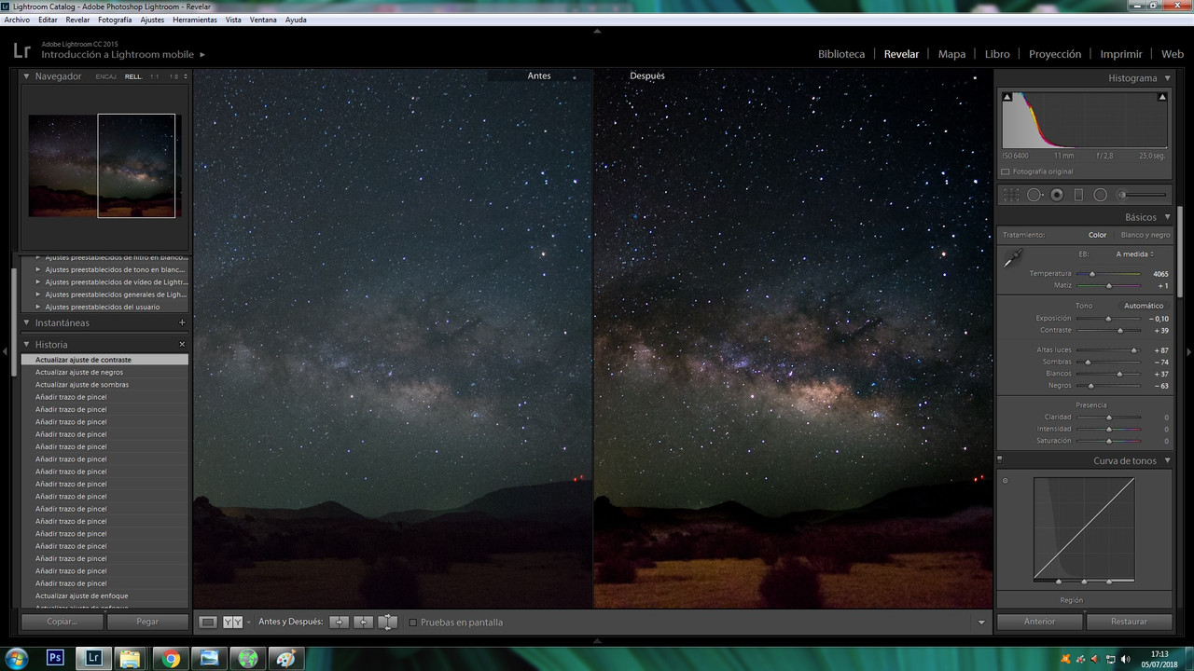Select the Radial Filter tool

pos(1100,195)
